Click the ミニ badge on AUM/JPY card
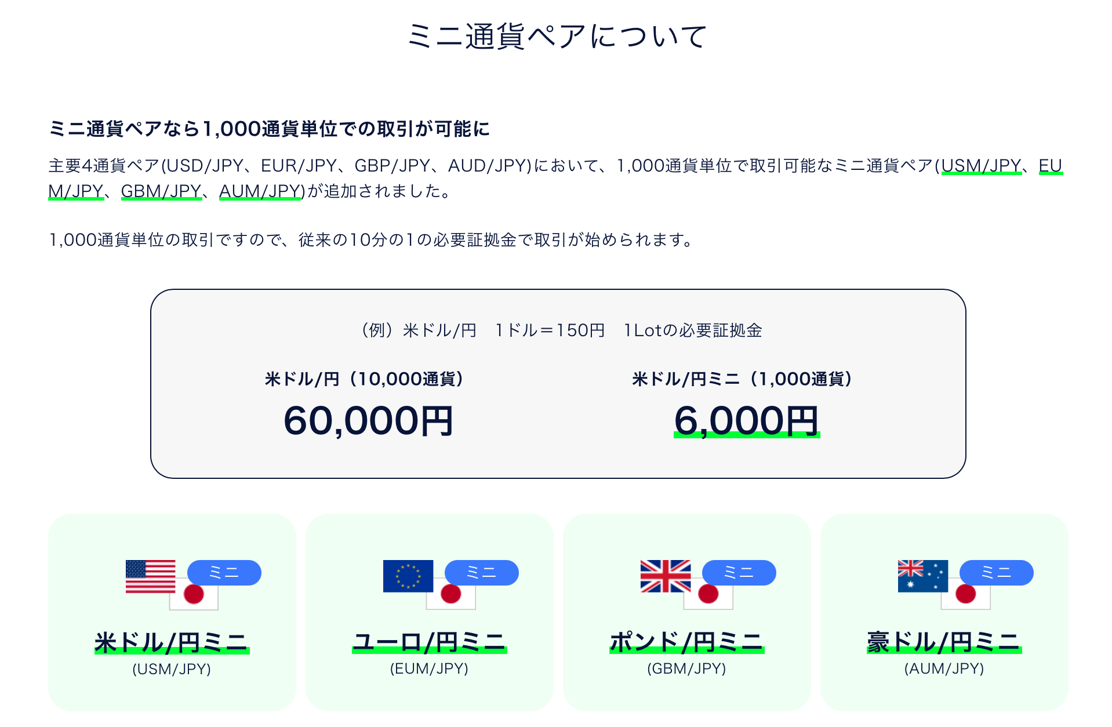The height and width of the screenshot is (727, 1112). coord(996,573)
